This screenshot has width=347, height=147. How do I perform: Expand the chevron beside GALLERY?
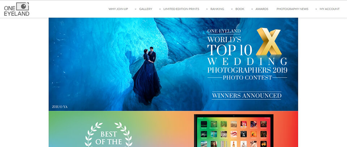point(136,9)
